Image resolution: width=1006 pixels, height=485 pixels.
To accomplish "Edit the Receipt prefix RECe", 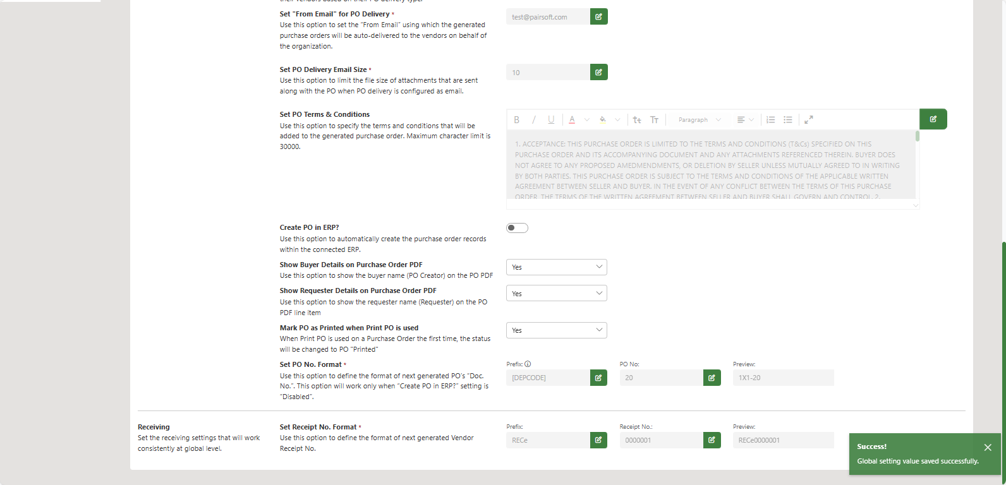I will [x=598, y=440].
